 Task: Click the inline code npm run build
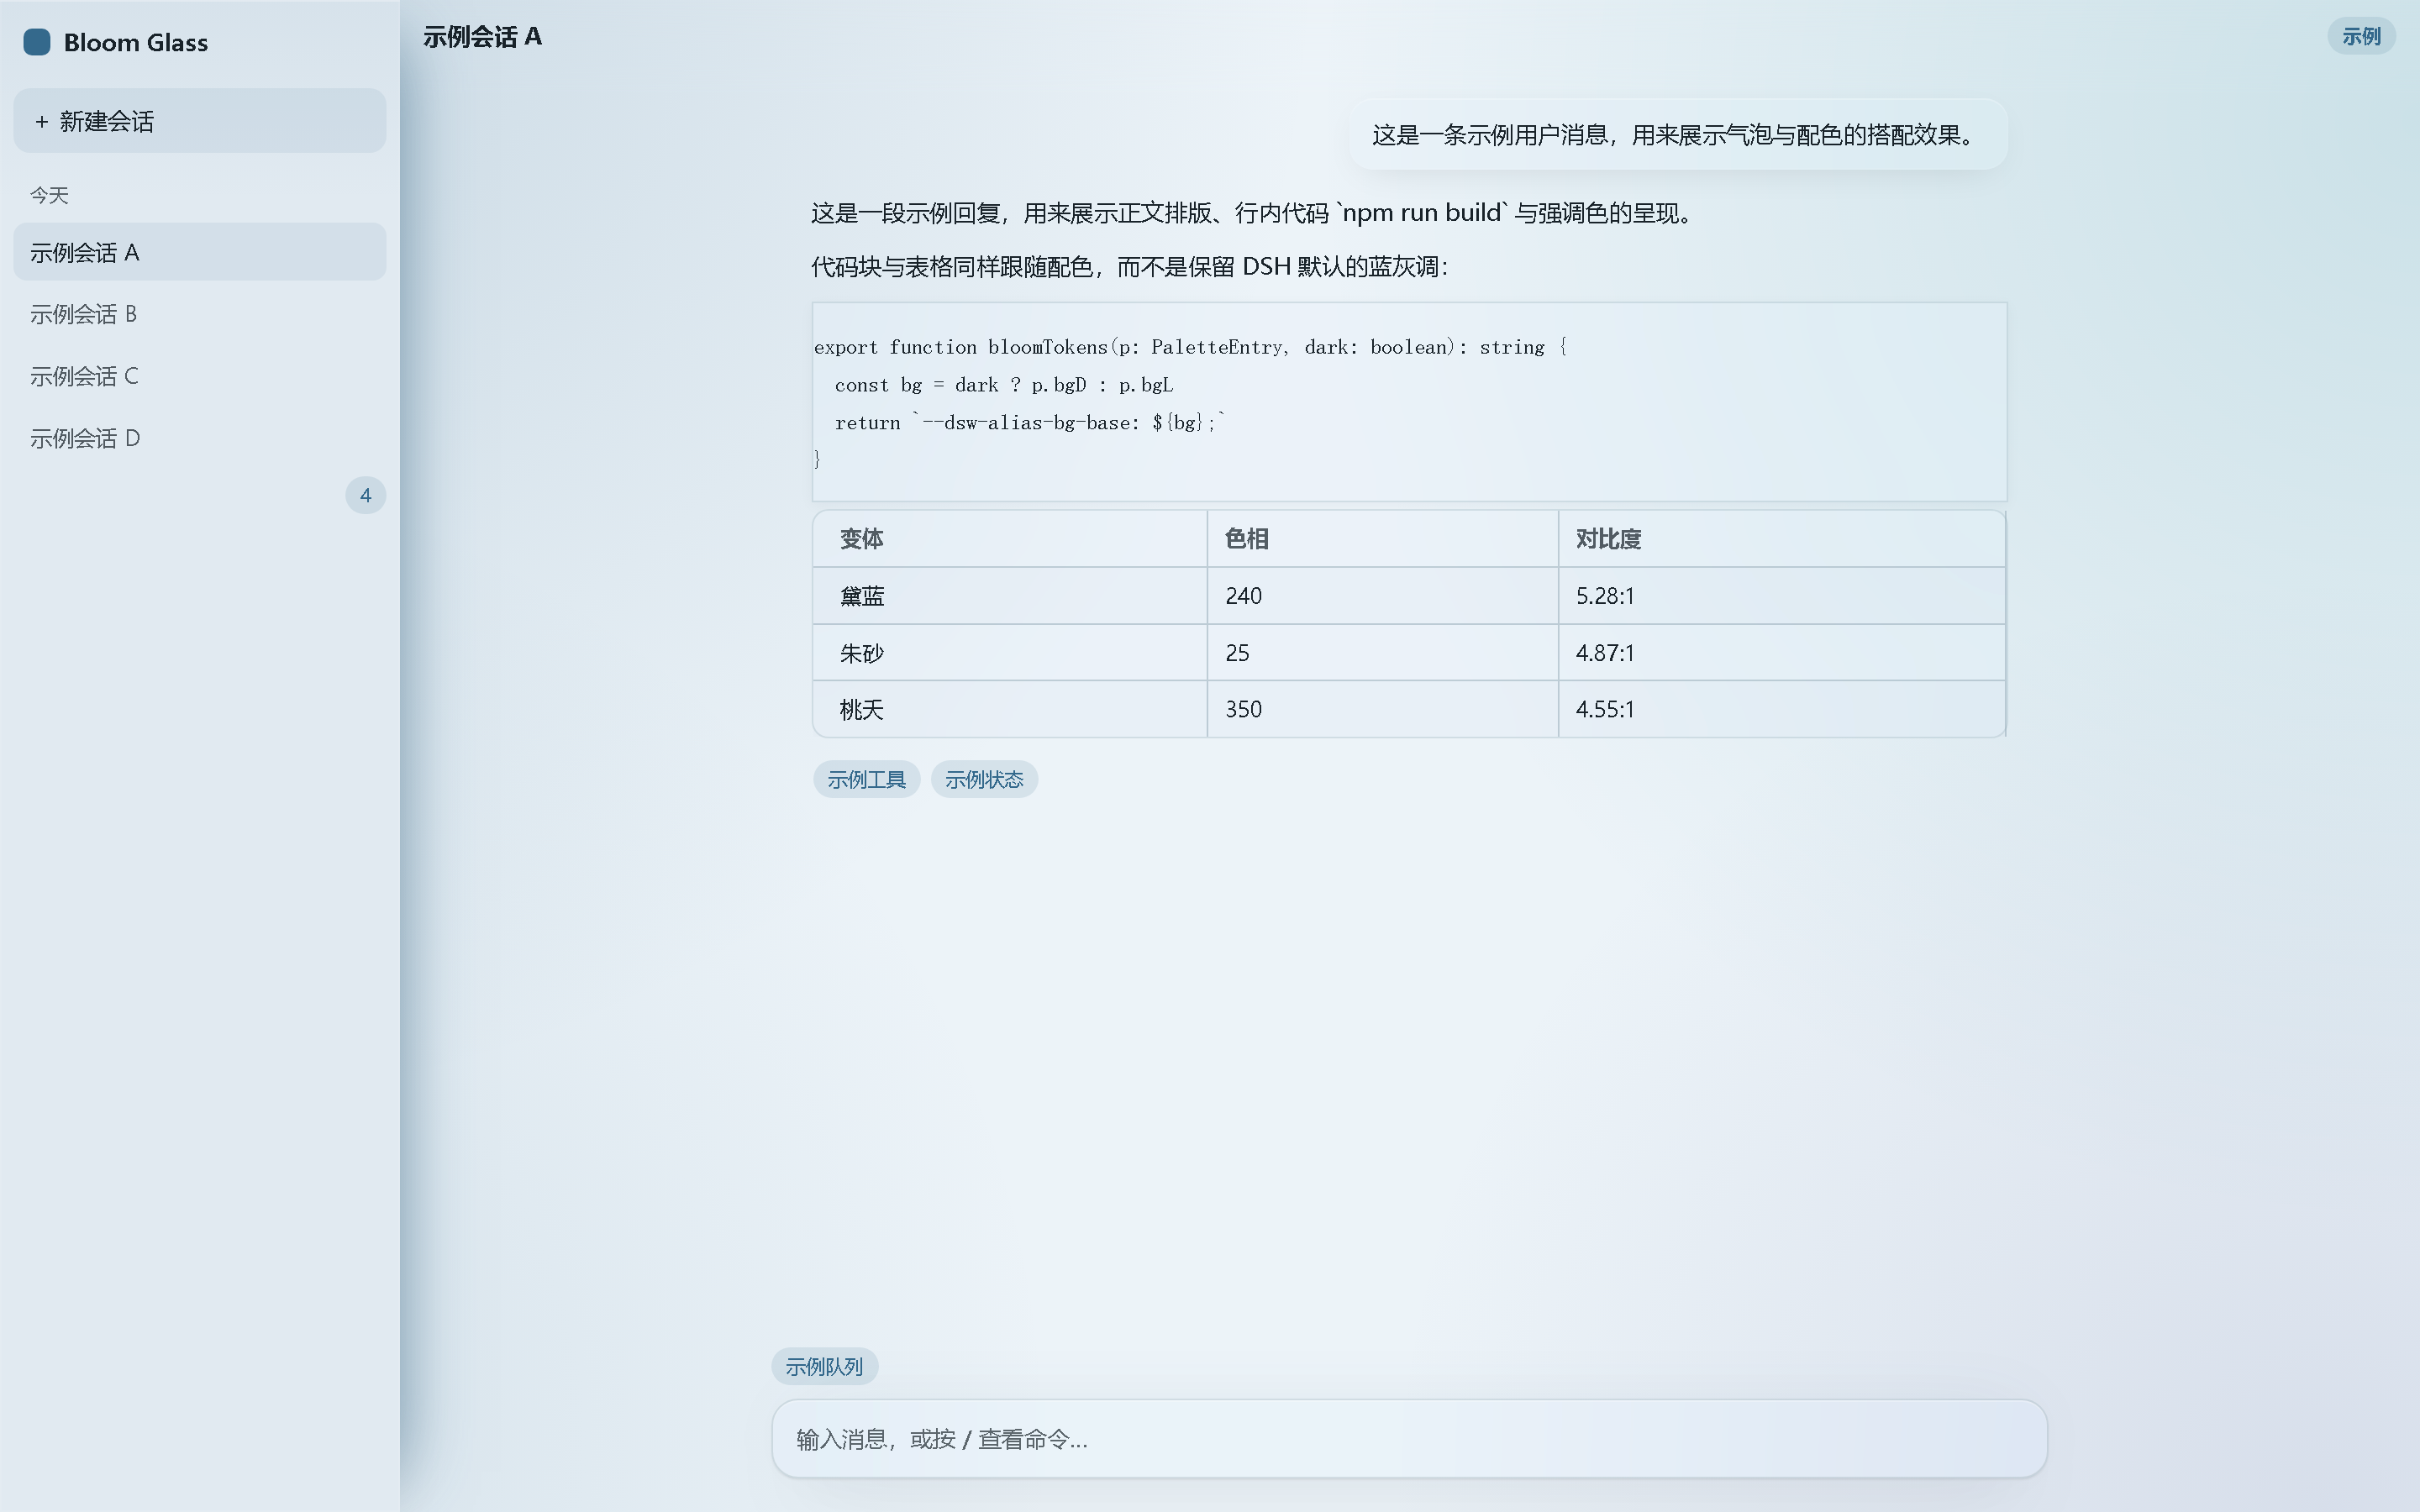click(1421, 213)
